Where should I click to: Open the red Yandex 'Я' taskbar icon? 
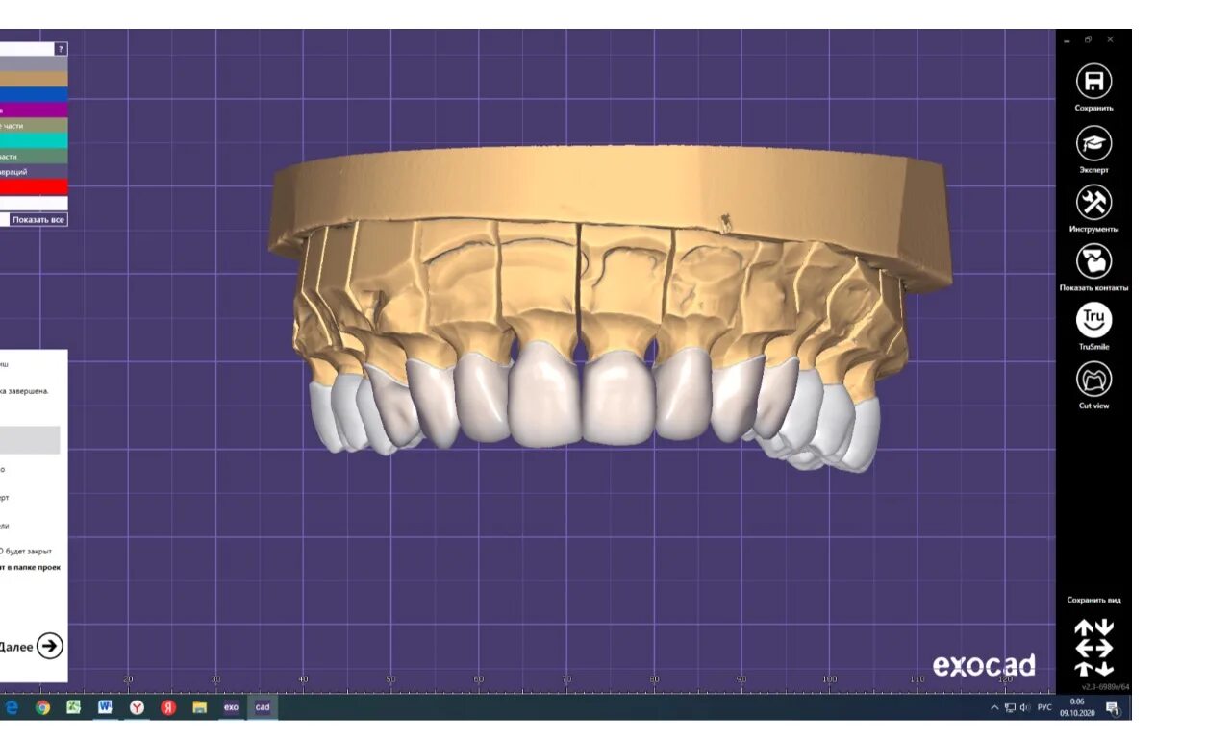click(168, 707)
